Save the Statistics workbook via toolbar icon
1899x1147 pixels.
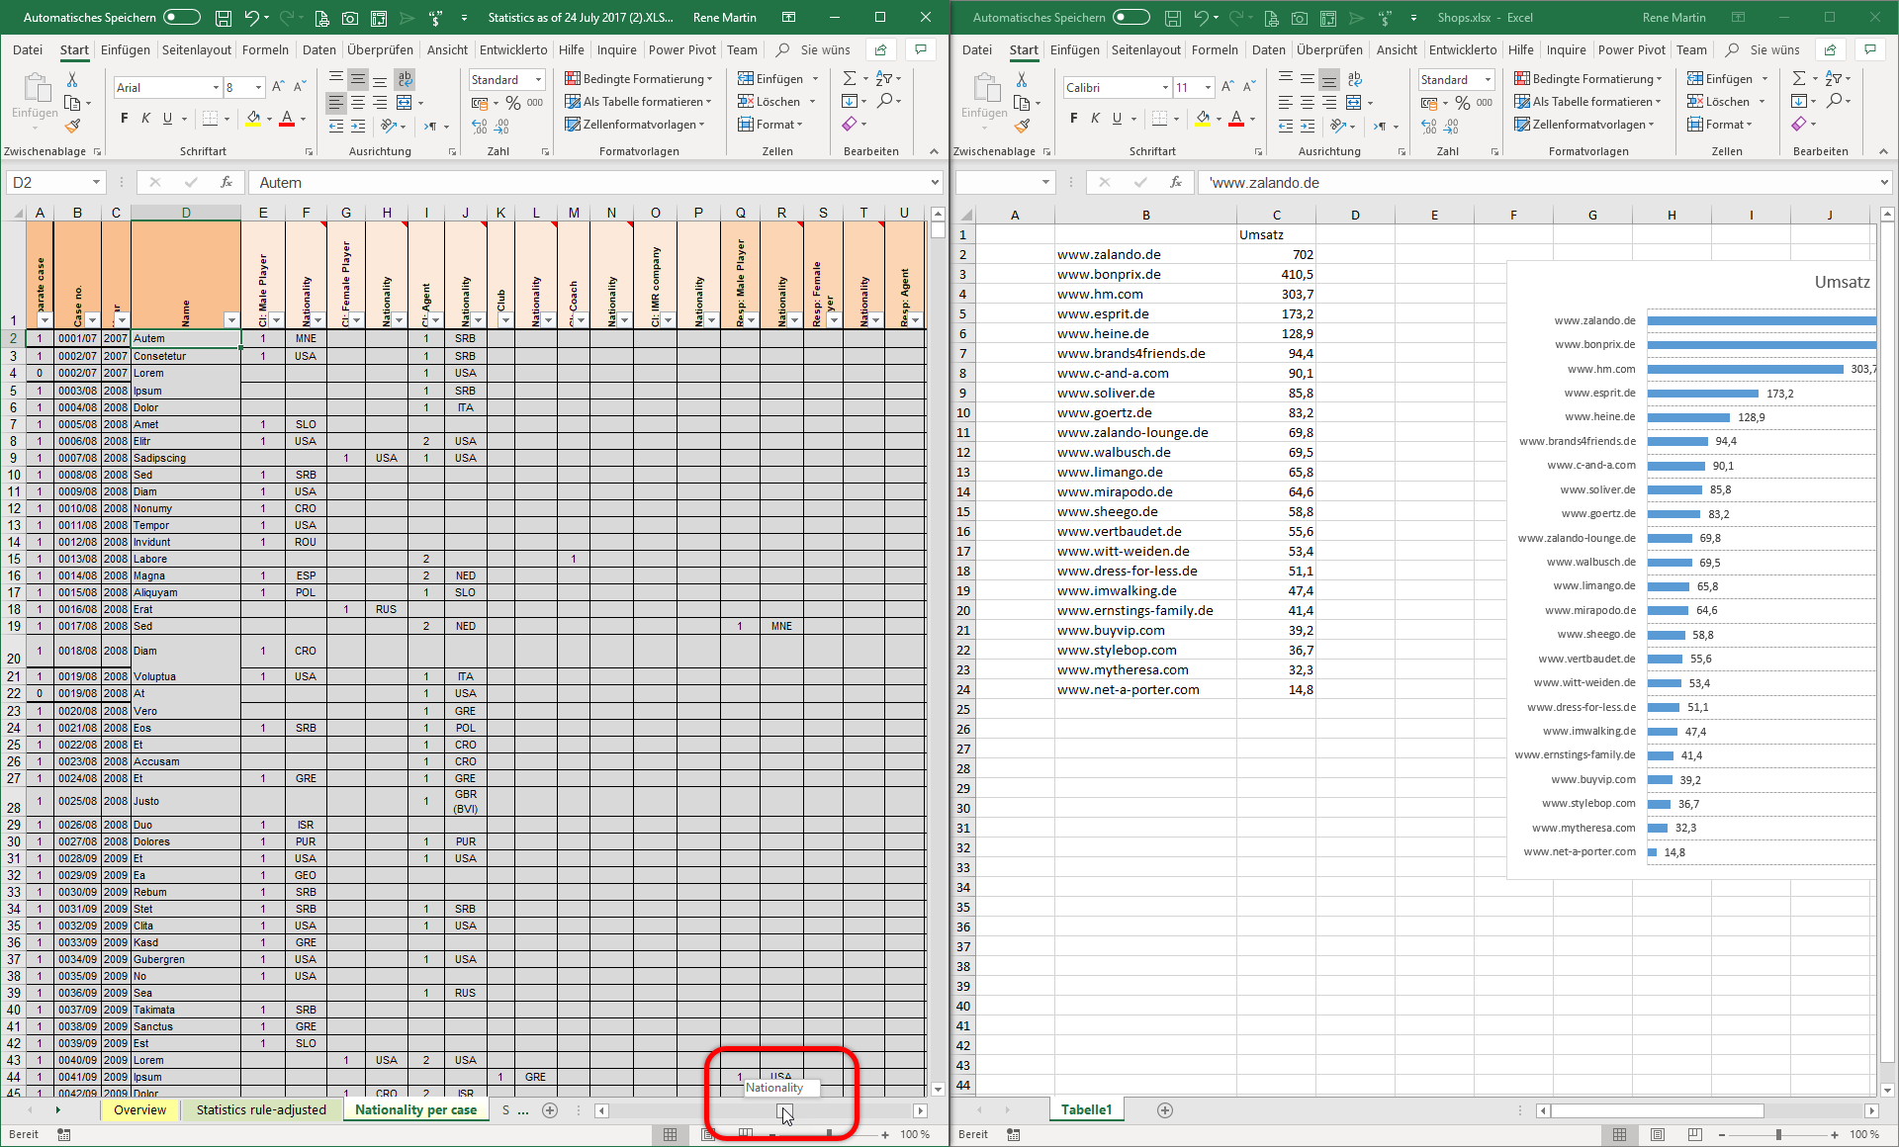[224, 18]
